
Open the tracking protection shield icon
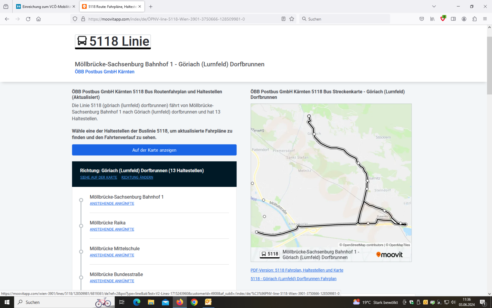pyautogui.click(x=75, y=19)
